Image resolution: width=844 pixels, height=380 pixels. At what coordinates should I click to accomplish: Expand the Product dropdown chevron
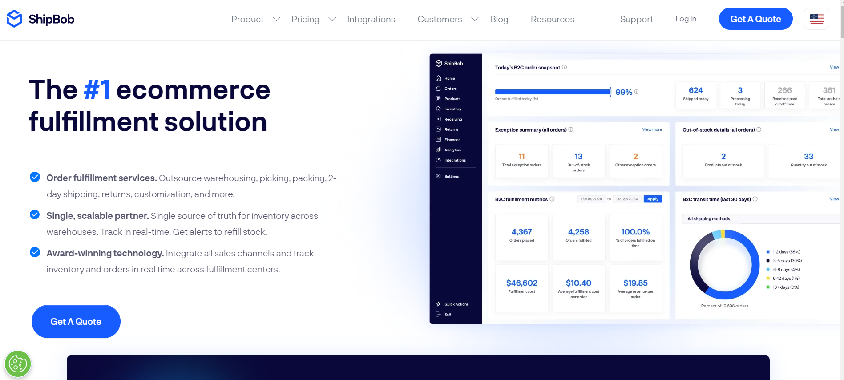pyautogui.click(x=276, y=19)
